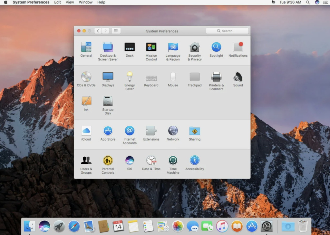Click the clock showing Tue 9:36 AM
Screen dimensions: 330x235
(x=290, y=2)
